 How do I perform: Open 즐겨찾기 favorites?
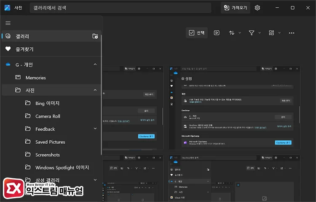pos(24,49)
